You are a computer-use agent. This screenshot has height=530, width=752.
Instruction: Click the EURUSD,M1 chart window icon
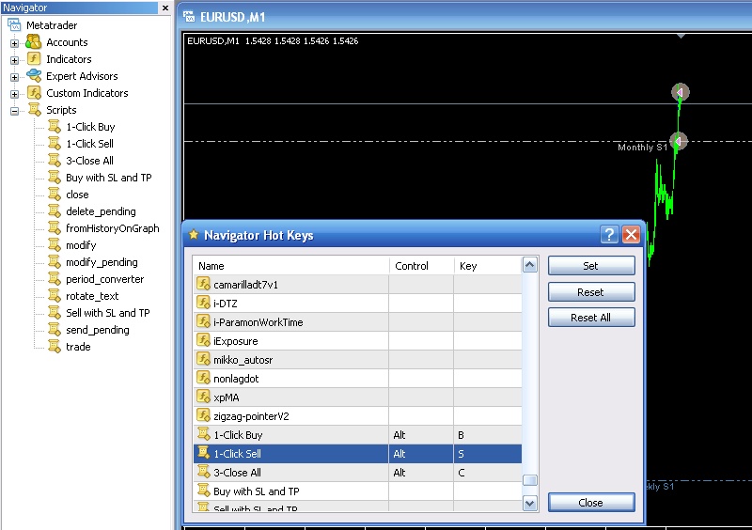click(x=190, y=17)
